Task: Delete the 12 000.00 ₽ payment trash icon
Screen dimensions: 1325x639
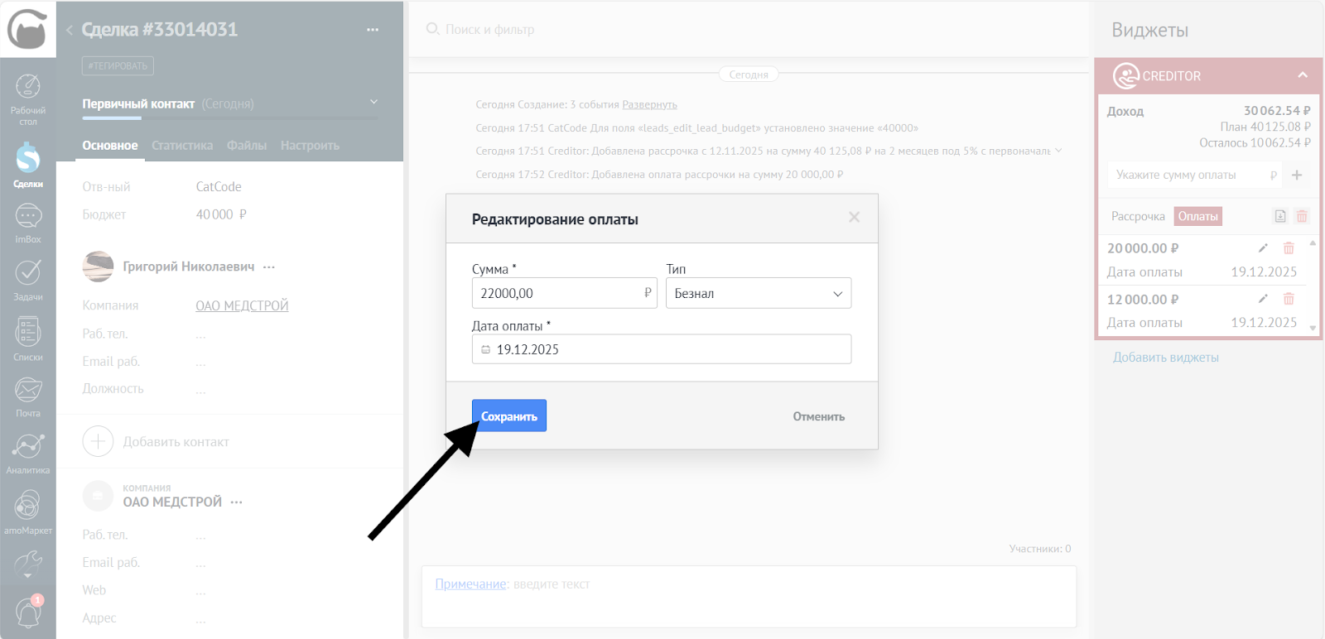Action: (1289, 299)
